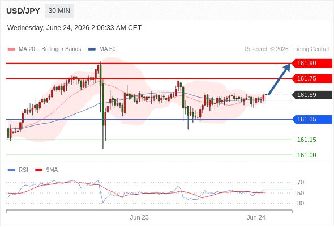Click the Jun 23 date axis label

click(x=139, y=217)
